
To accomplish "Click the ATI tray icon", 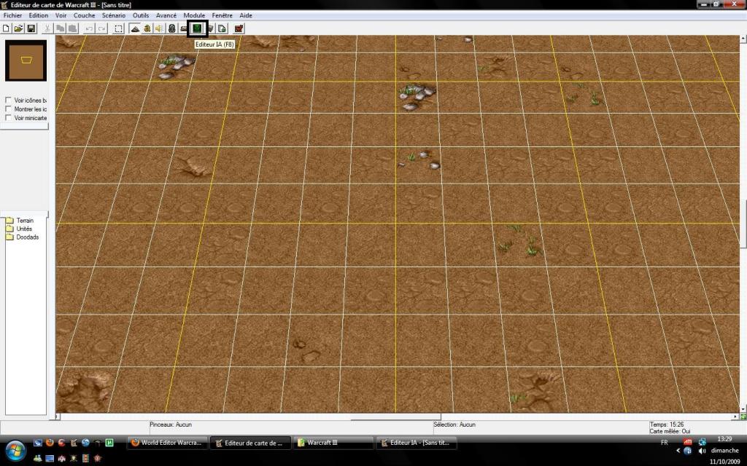I will tap(688, 442).
